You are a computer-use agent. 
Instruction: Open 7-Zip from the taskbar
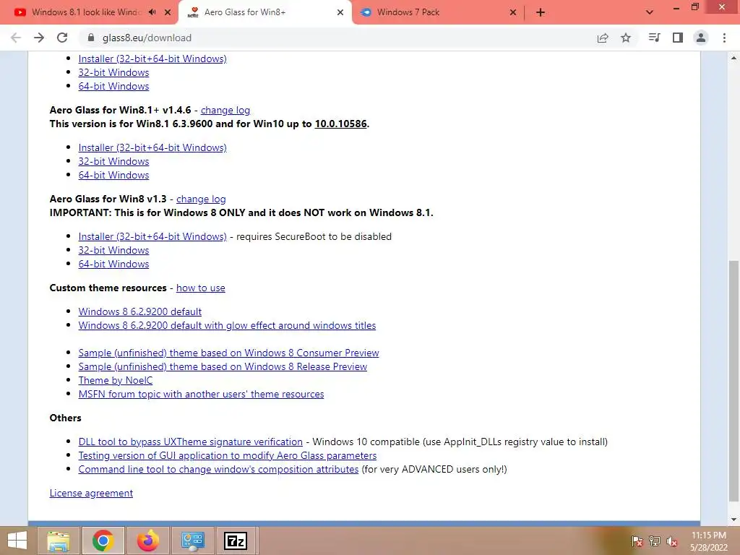tap(236, 541)
